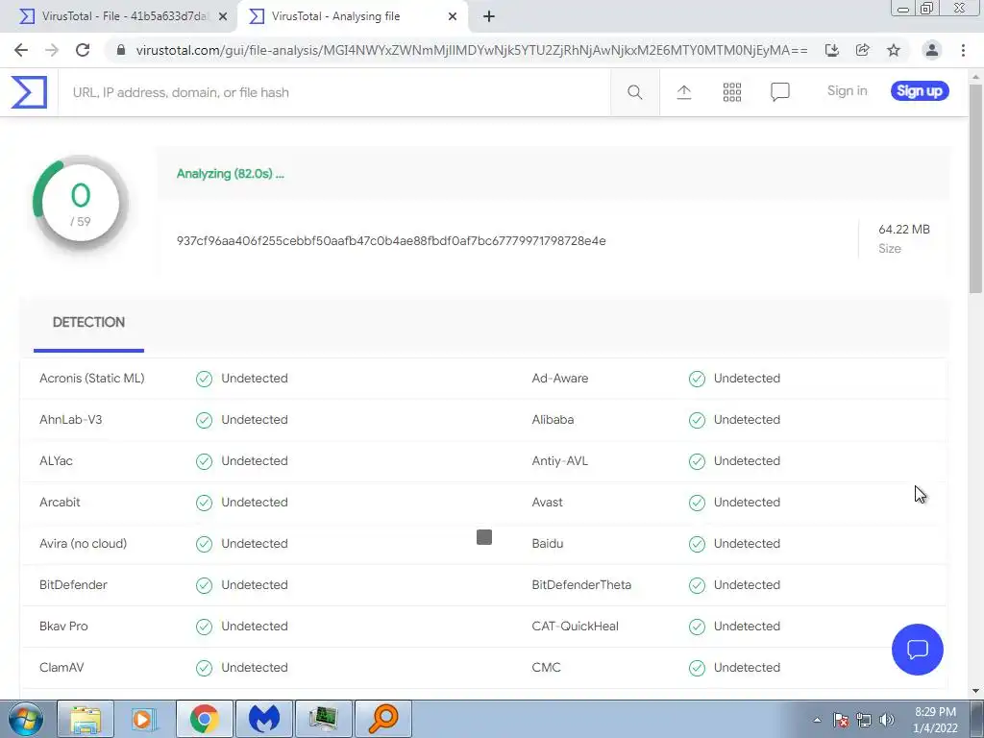Image resolution: width=984 pixels, height=738 pixels.
Task: Click the share page icon
Action: click(x=863, y=50)
